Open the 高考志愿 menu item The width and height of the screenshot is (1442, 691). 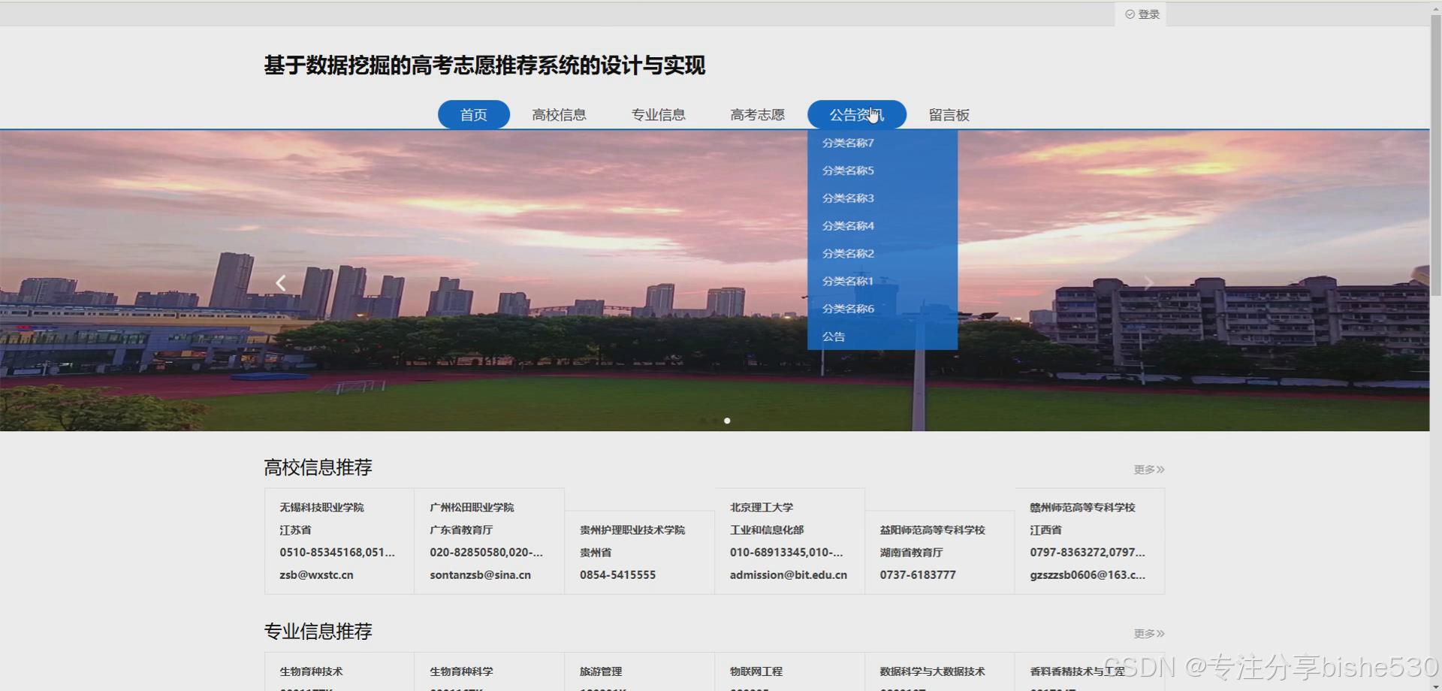[756, 114]
